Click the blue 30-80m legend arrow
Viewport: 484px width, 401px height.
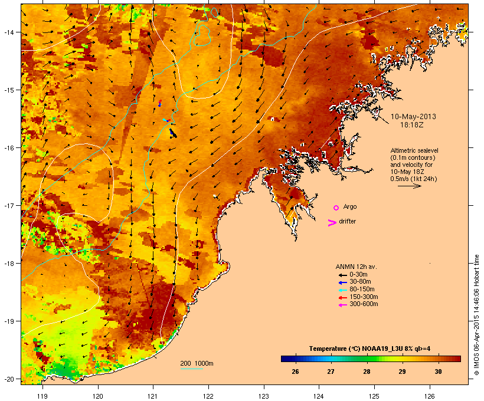coord(342,282)
